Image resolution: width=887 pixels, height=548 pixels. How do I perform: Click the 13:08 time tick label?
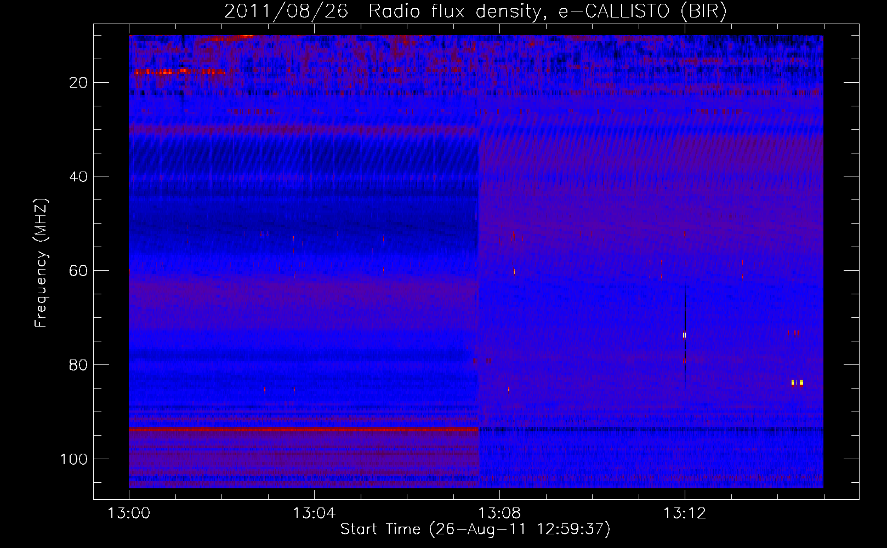point(499,513)
